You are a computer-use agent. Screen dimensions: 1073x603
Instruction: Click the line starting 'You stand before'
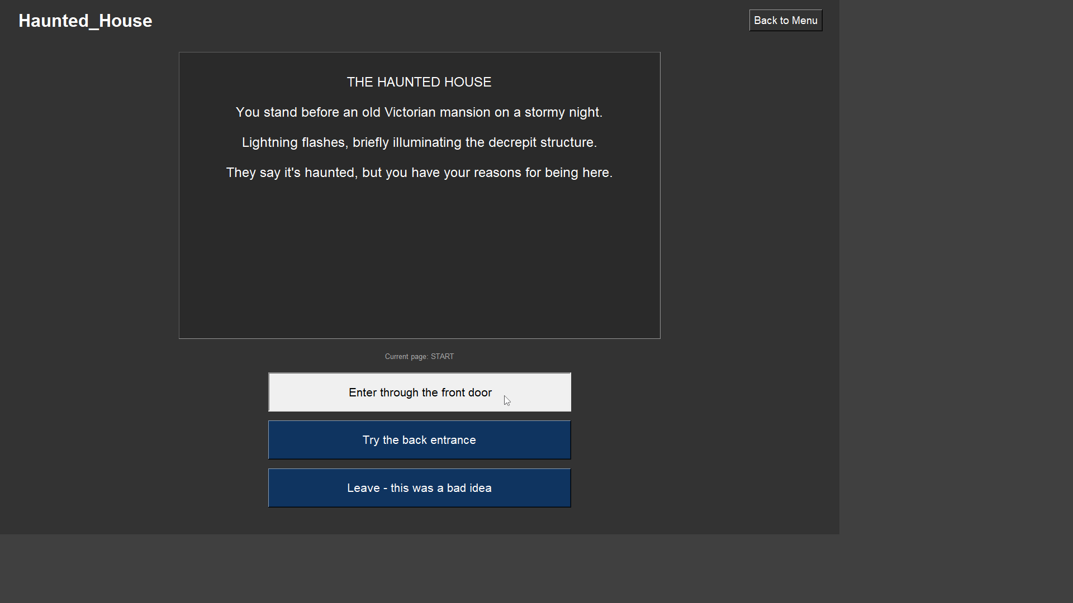[419, 112]
